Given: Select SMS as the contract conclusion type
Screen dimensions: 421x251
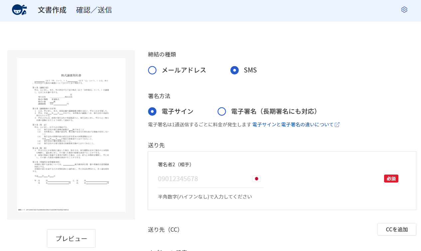Looking at the screenshot, I should click(x=234, y=70).
